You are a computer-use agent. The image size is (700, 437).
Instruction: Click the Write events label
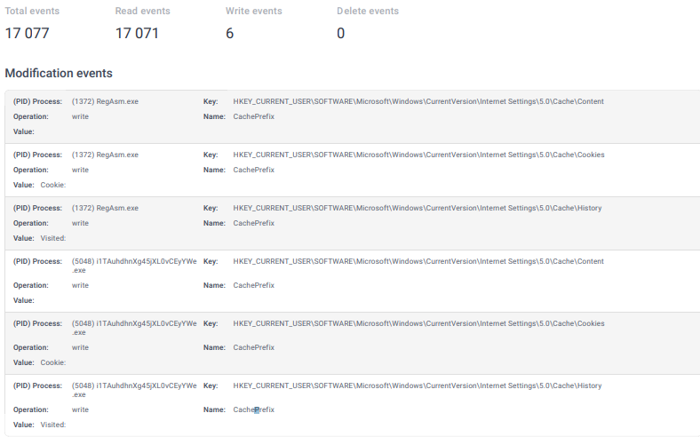point(253,11)
